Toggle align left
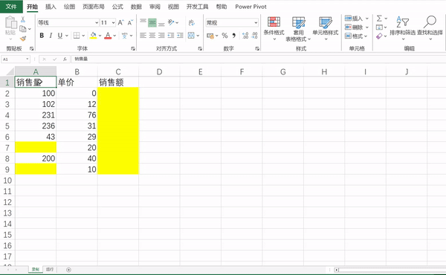446x275 pixels. tap(143, 36)
